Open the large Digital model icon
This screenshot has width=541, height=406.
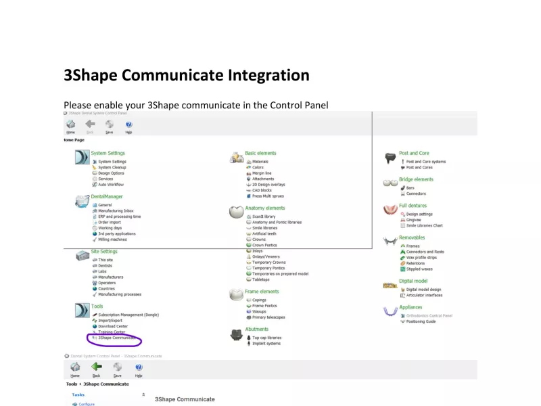pos(390,285)
